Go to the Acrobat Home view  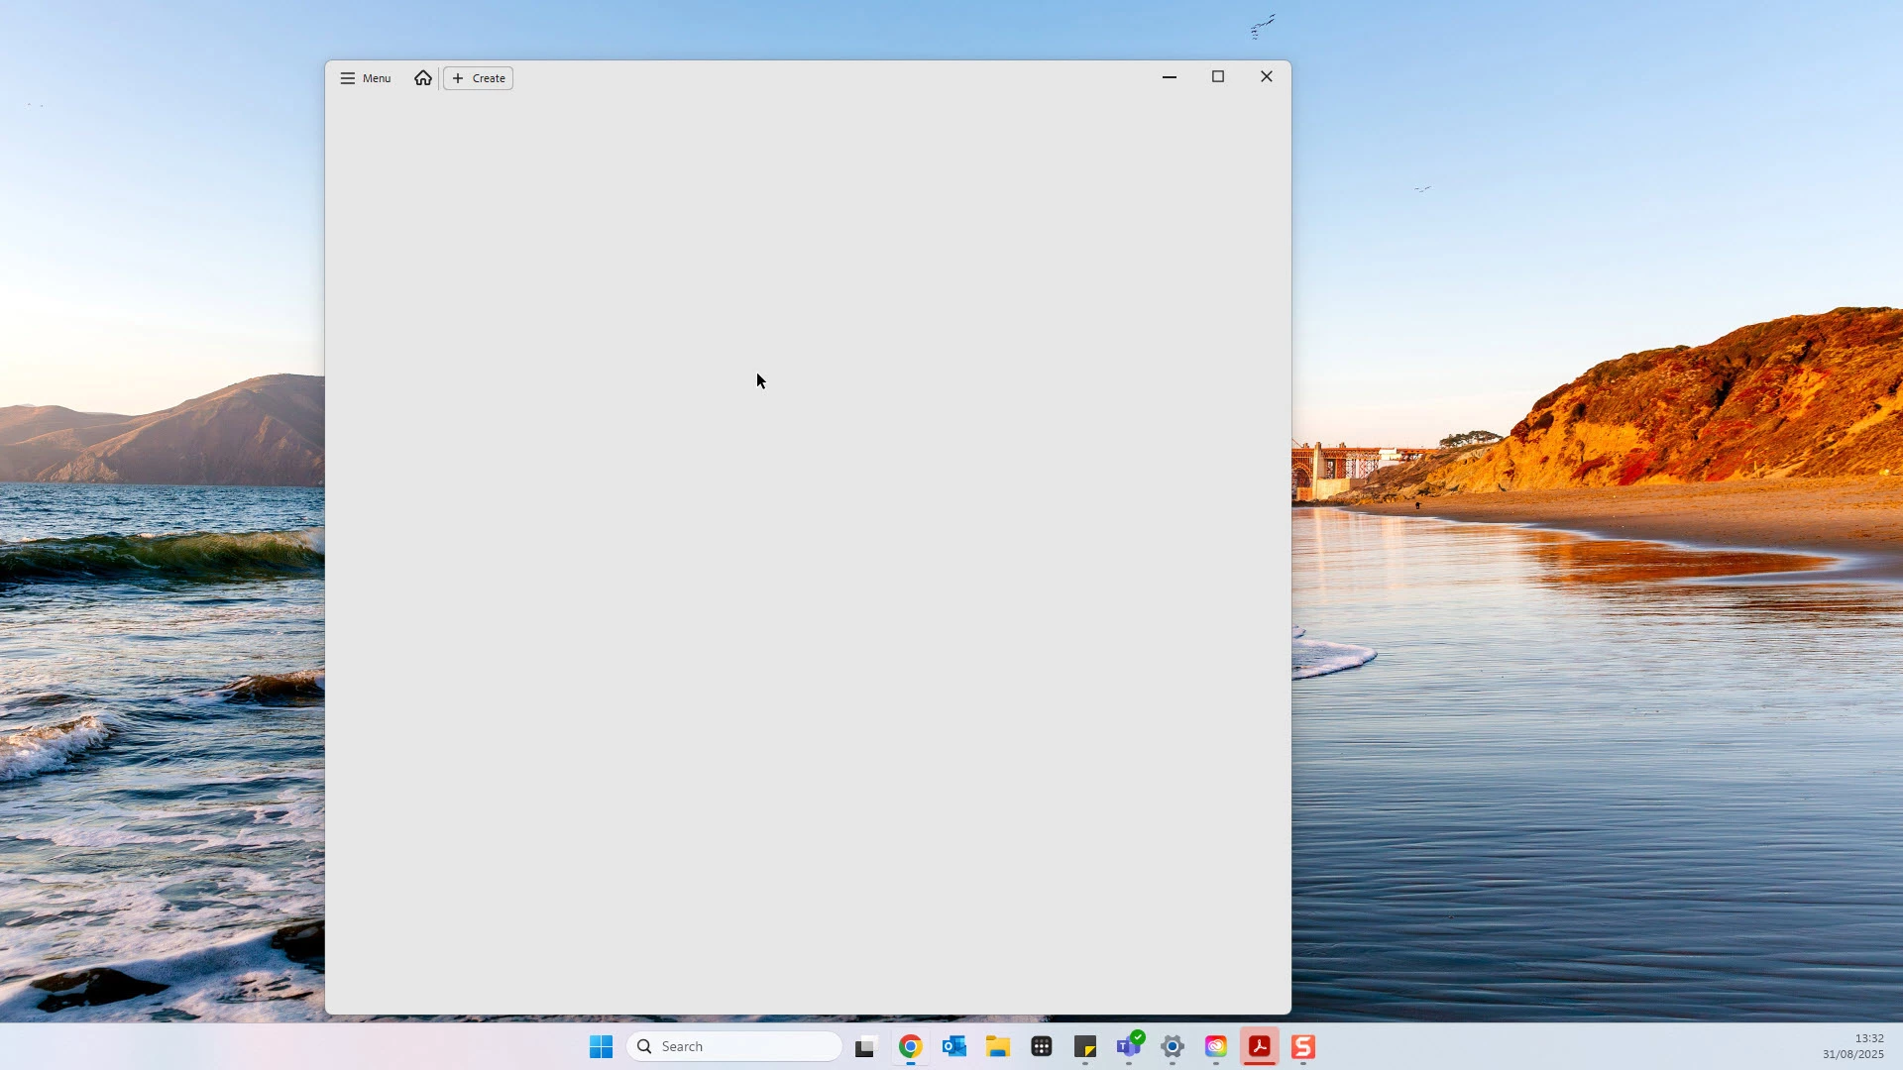[423, 78]
